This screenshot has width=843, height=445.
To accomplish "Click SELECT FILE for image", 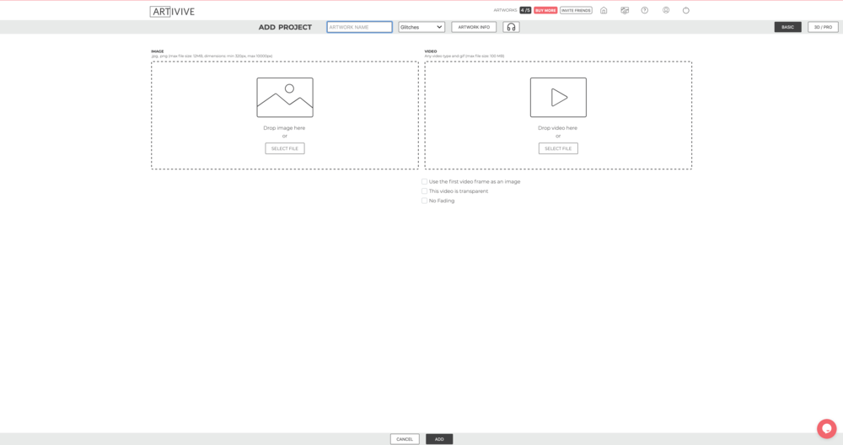I will click(285, 148).
